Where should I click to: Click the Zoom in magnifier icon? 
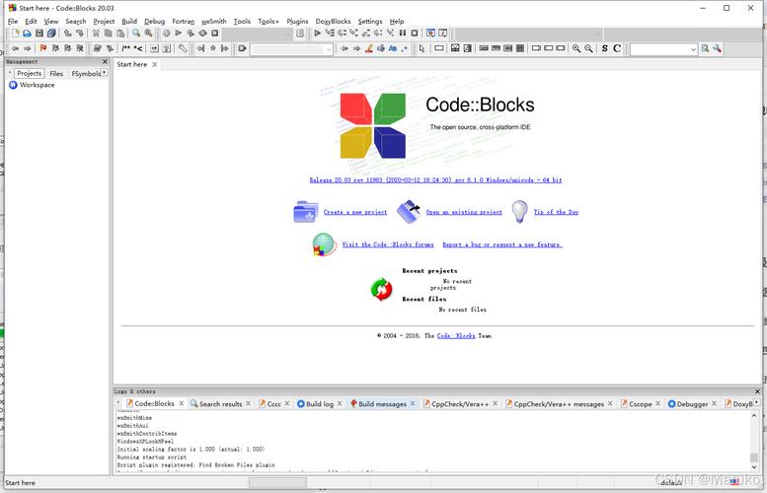576,48
